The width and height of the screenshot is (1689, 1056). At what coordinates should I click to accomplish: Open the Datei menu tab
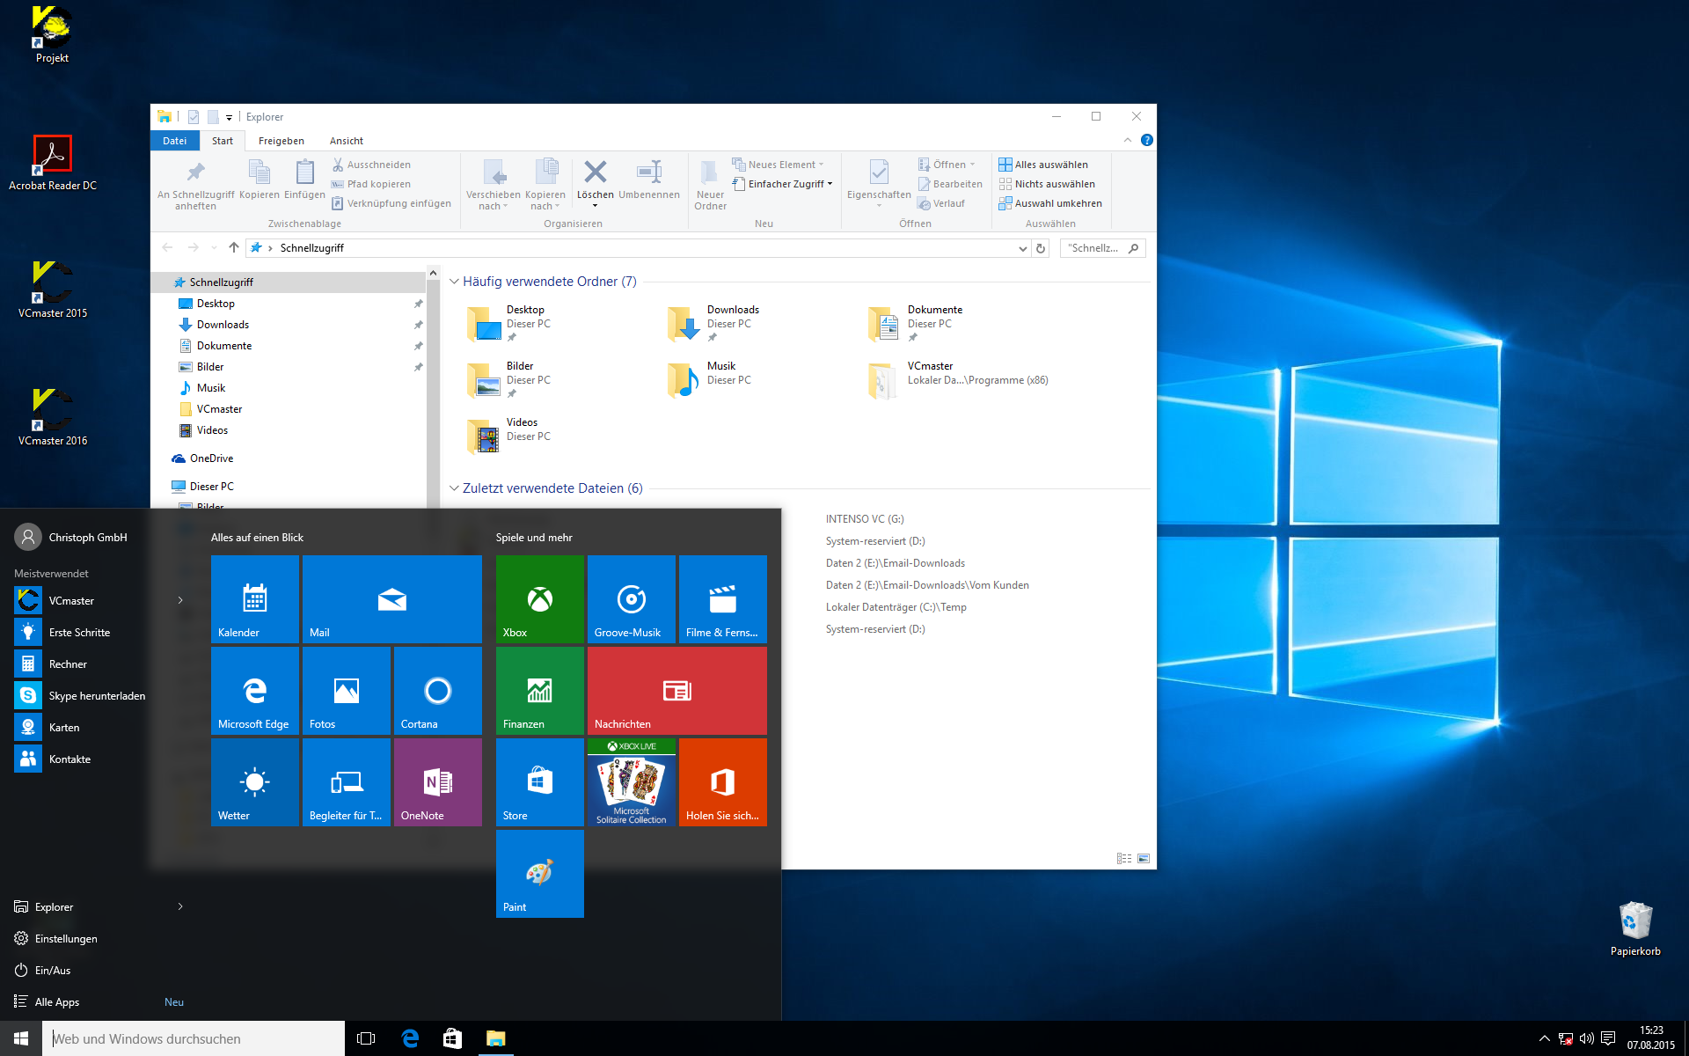pyautogui.click(x=174, y=141)
